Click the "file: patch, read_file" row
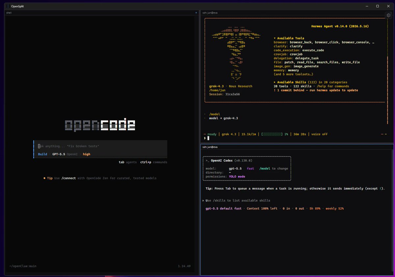 (317, 62)
